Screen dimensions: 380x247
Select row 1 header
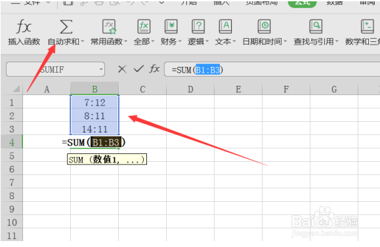click(x=12, y=102)
